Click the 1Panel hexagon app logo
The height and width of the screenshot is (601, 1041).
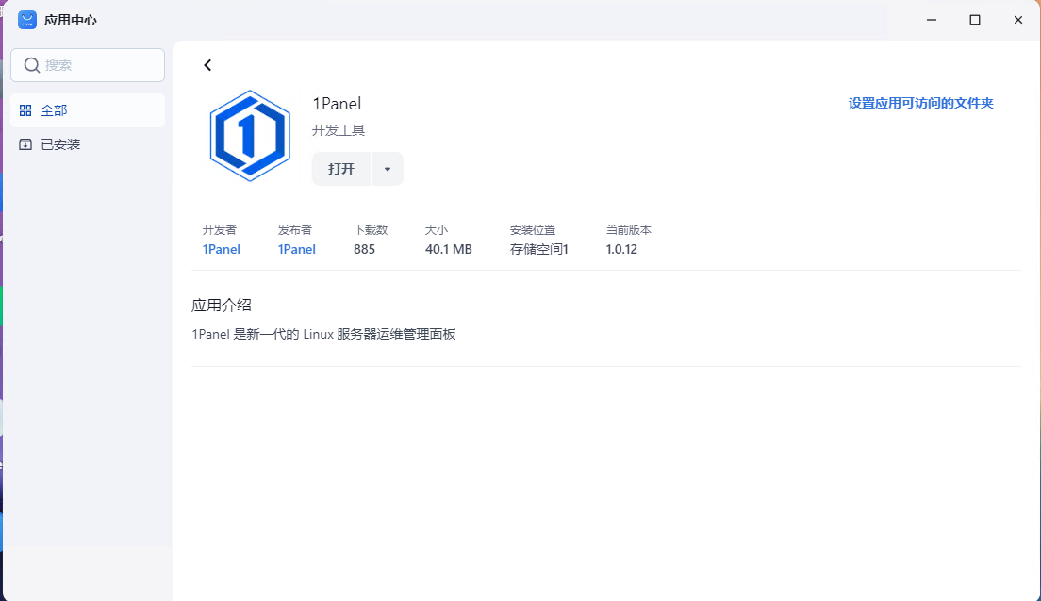[x=250, y=136]
